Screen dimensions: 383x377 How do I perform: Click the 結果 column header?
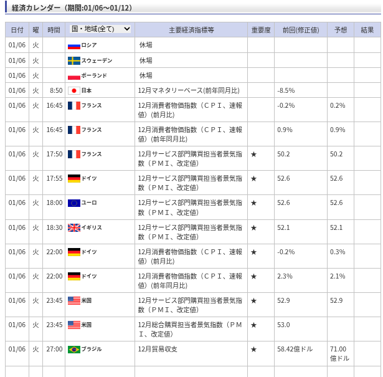point(367,30)
